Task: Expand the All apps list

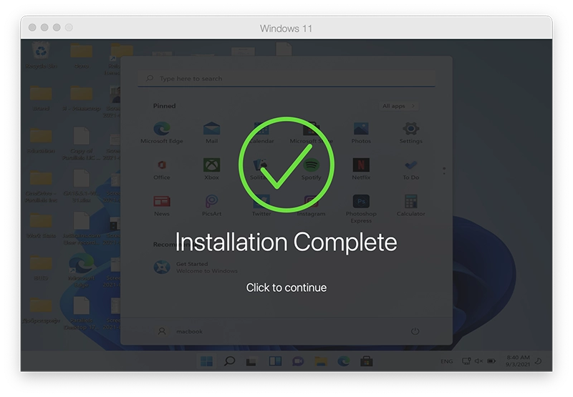Action: (399, 106)
